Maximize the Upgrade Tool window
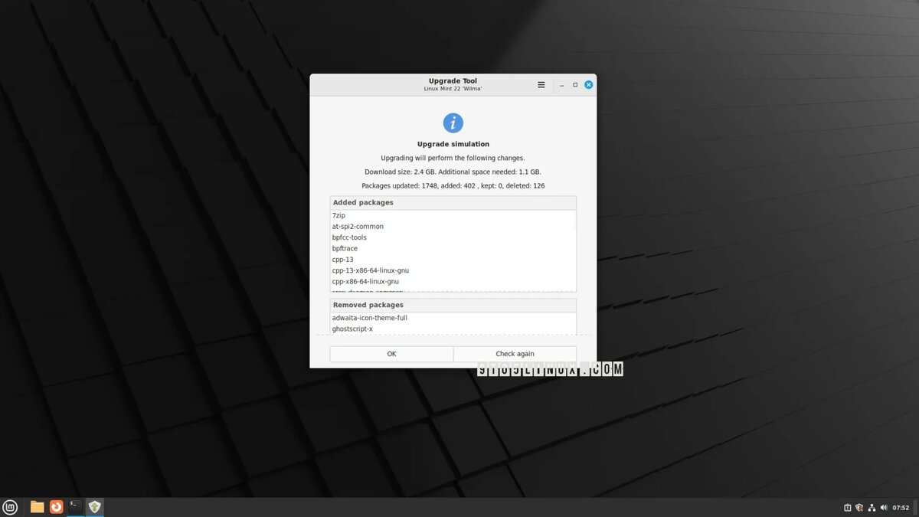This screenshot has height=517, width=919. [575, 85]
